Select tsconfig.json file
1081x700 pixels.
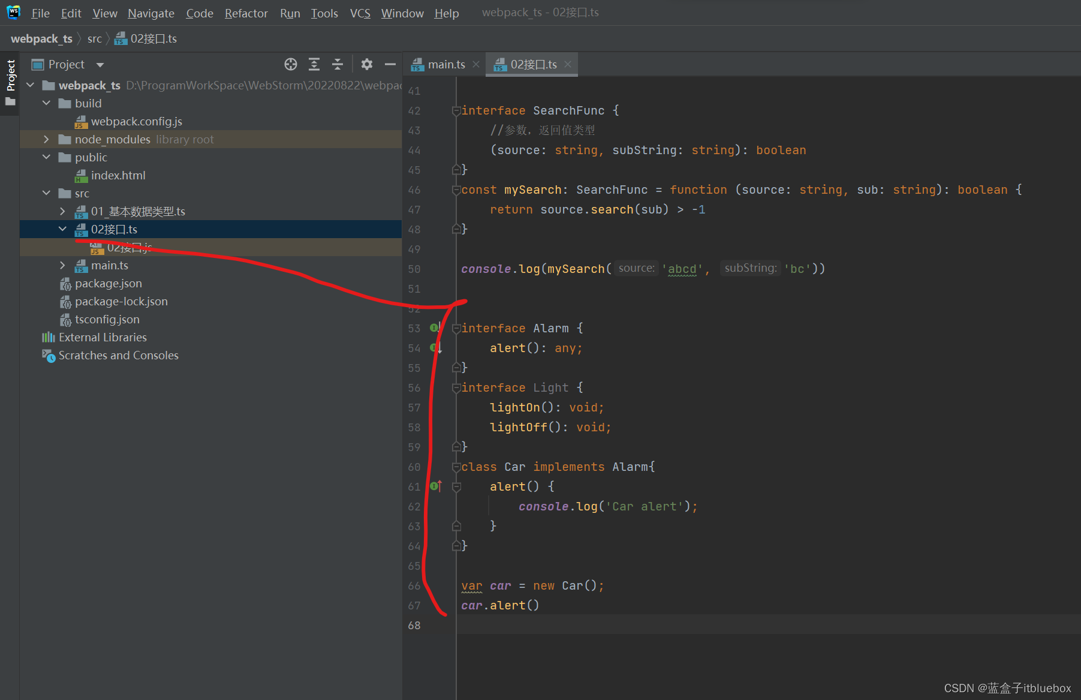click(107, 319)
